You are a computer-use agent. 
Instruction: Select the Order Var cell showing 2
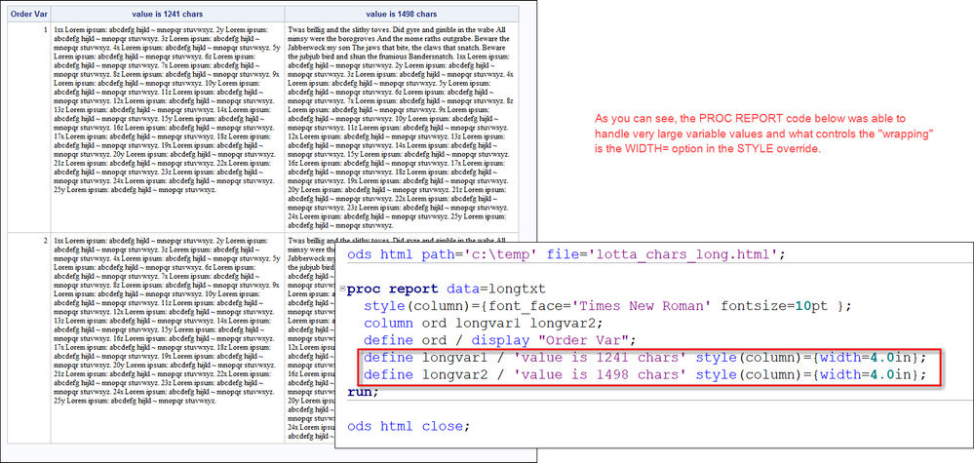[29, 337]
